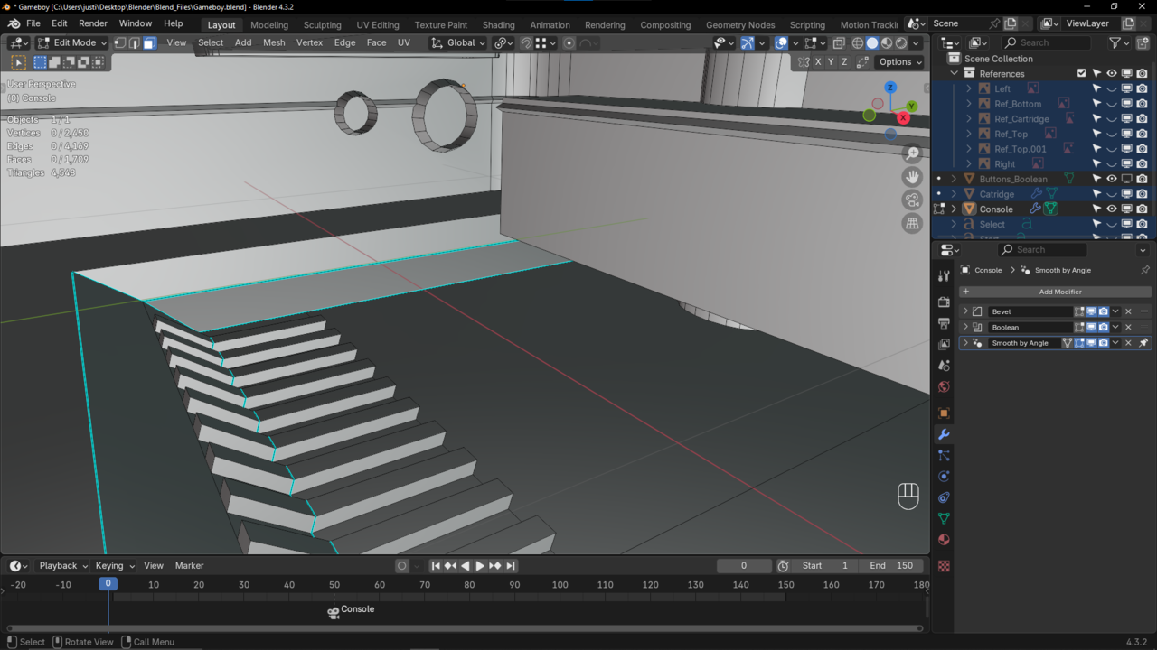Screen dimensions: 1157x650
Task: Click Add Modifier button
Action: [1055, 292]
